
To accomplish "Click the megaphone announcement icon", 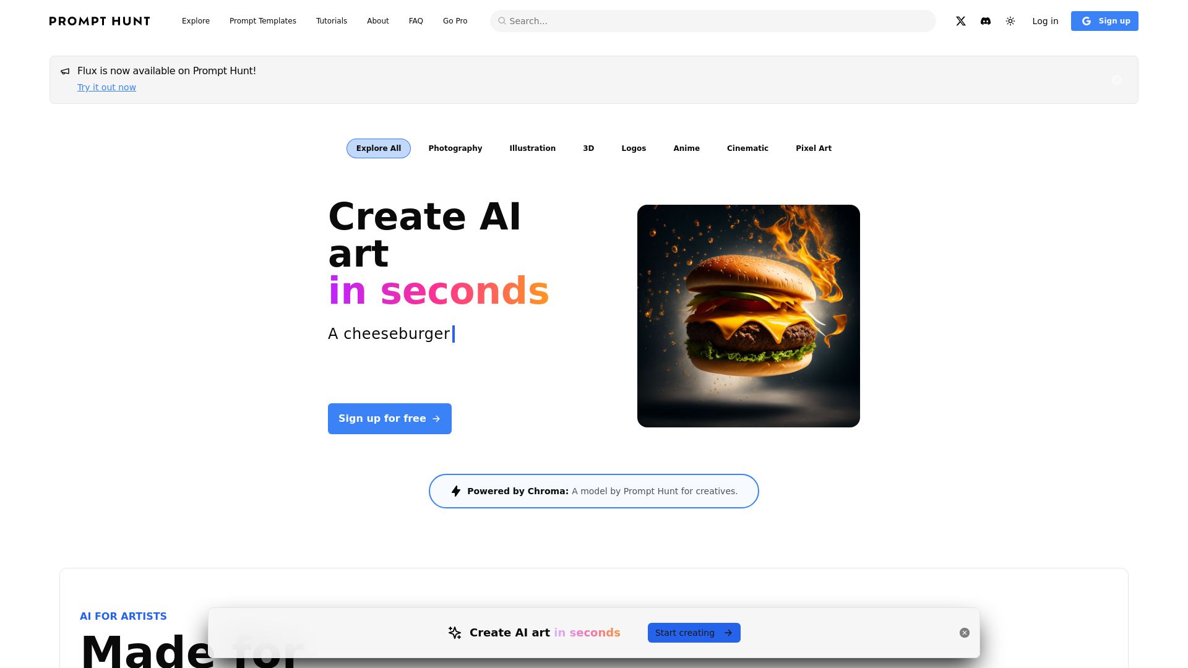I will (65, 71).
